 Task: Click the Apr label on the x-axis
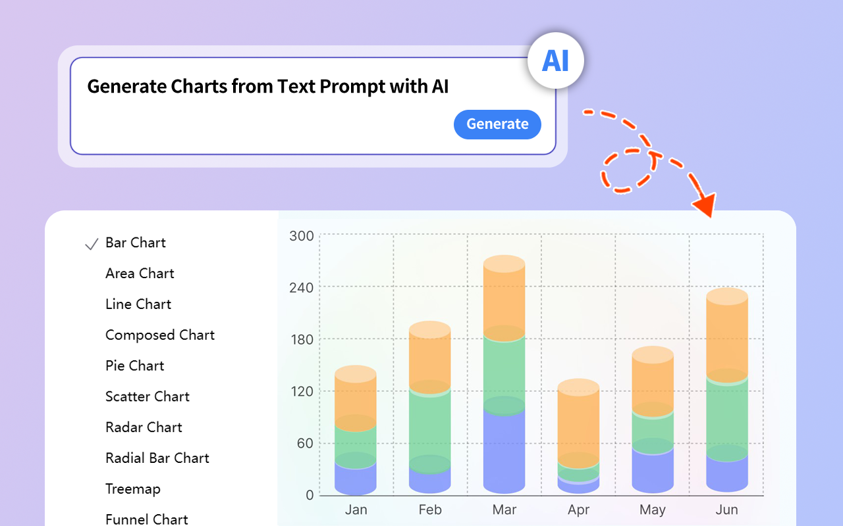[578, 510]
